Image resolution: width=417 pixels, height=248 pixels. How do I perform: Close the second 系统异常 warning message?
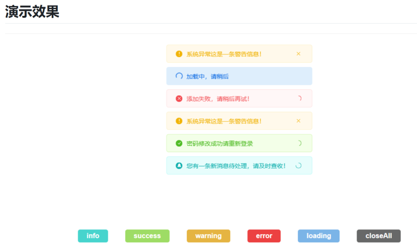tap(298, 121)
